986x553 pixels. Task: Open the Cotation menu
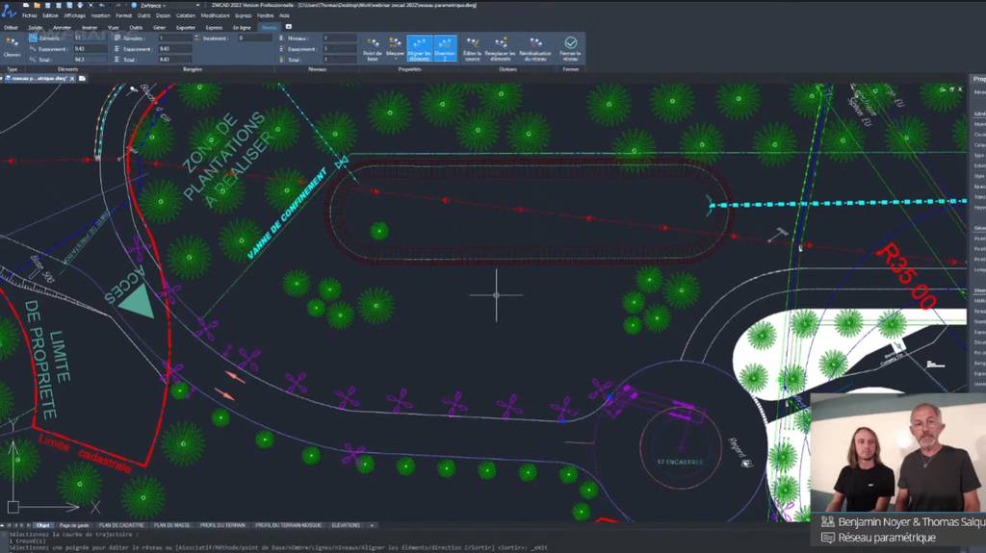[x=186, y=15]
